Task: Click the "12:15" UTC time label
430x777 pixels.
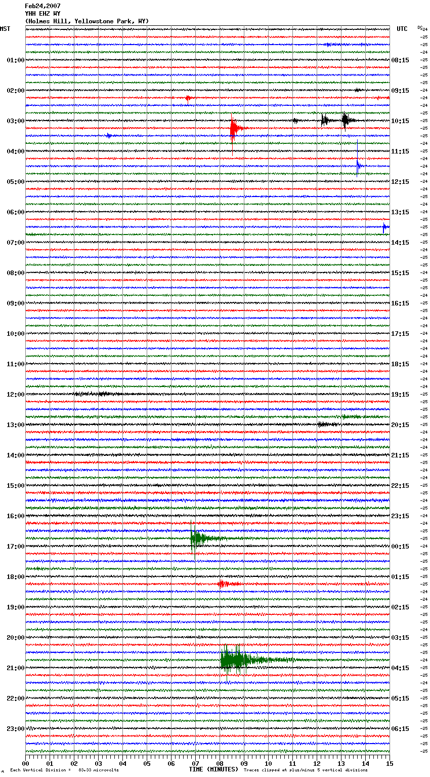Action: click(x=400, y=182)
